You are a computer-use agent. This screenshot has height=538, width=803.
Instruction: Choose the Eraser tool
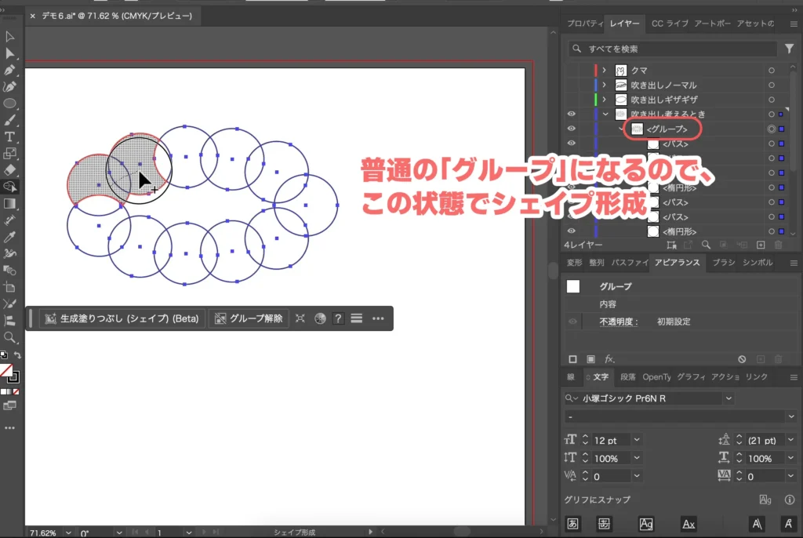pos(10,169)
